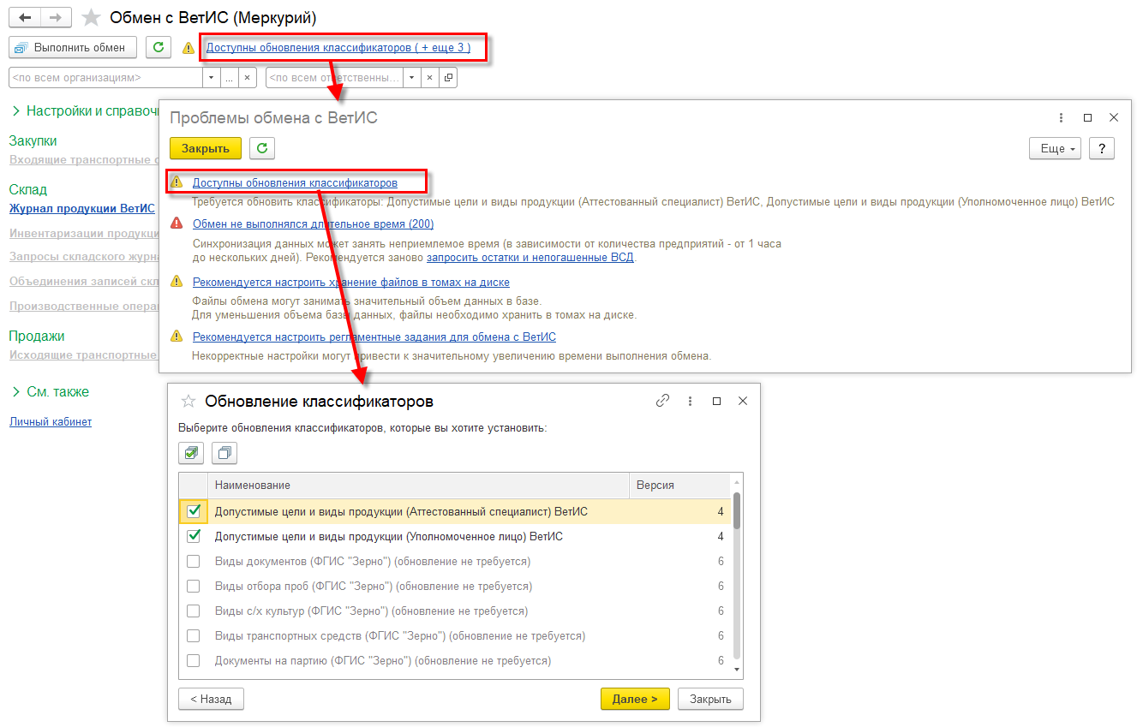Click into the по всем ответственным filter field
The width and height of the screenshot is (1137, 727).
point(334,77)
